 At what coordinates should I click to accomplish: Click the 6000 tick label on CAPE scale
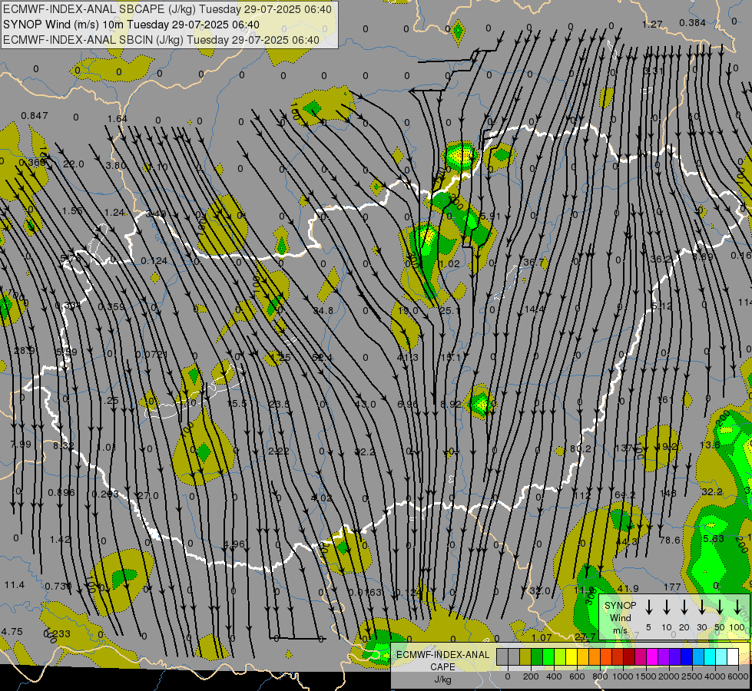click(738, 676)
